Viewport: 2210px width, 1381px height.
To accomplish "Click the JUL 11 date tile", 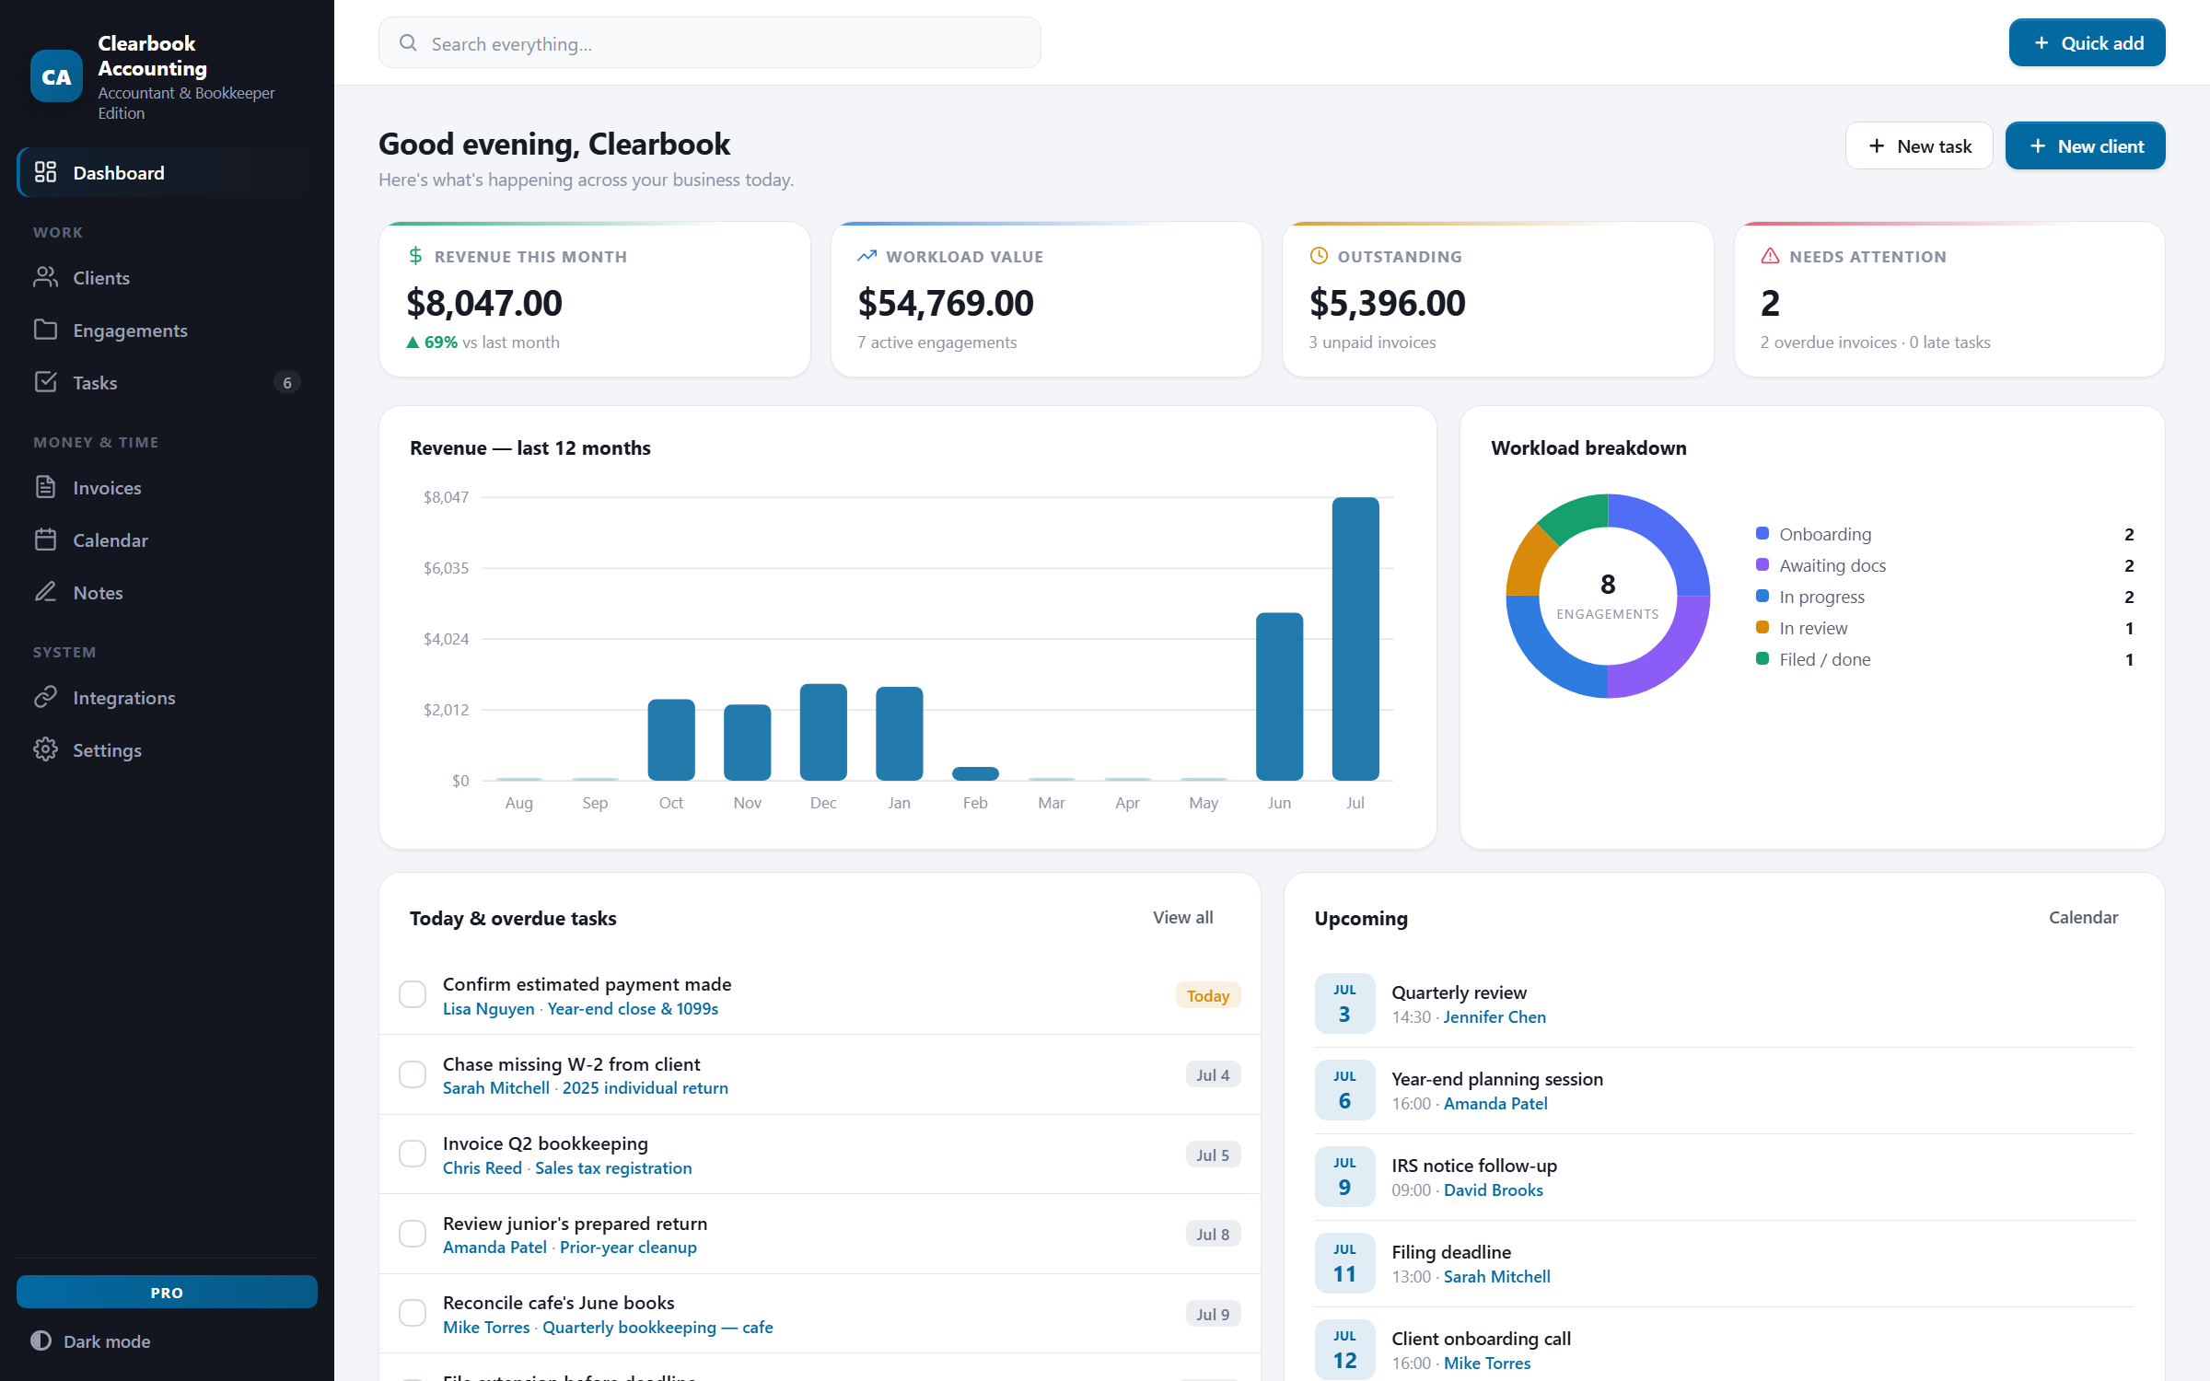I will [1344, 1263].
